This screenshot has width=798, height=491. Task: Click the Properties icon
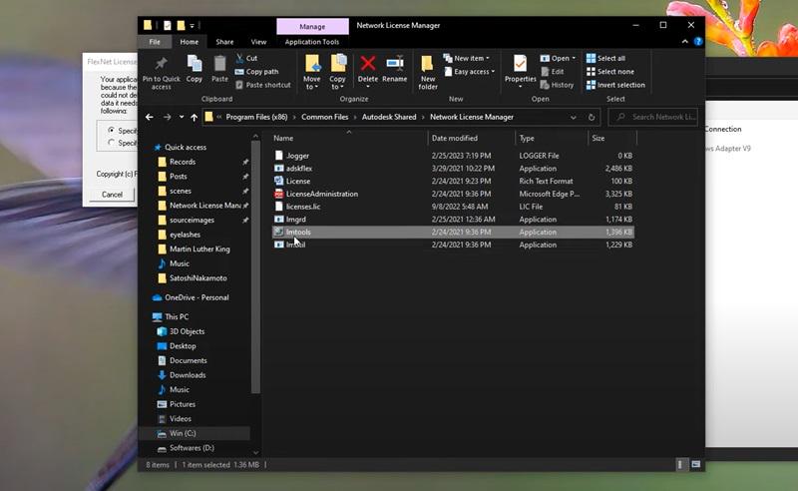[520, 64]
